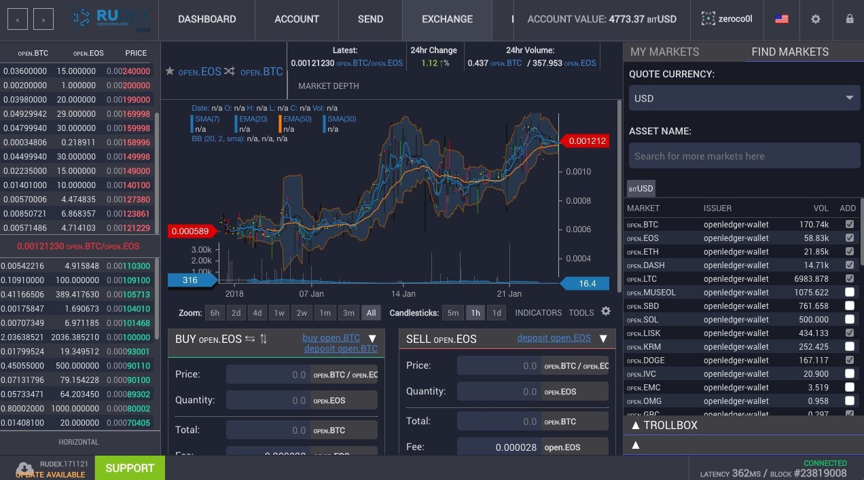Click the Buy Price input field
Screen dimensions: 864x480
268,374
